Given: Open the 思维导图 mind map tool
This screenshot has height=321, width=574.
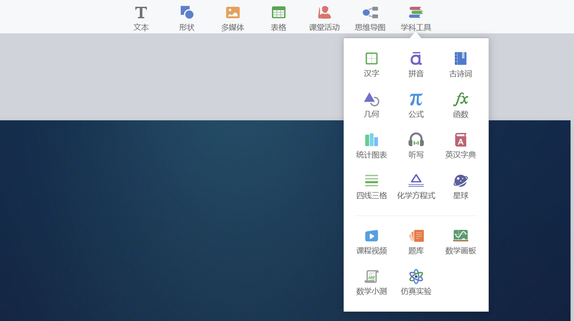Looking at the screenshot, I should [370, 19].
